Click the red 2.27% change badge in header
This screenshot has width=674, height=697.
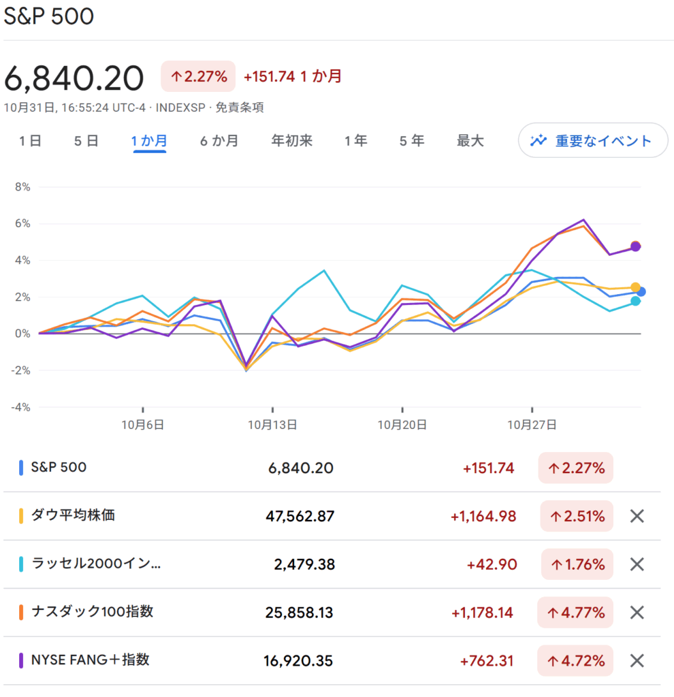pyautogui.click(x=198, y=76)
